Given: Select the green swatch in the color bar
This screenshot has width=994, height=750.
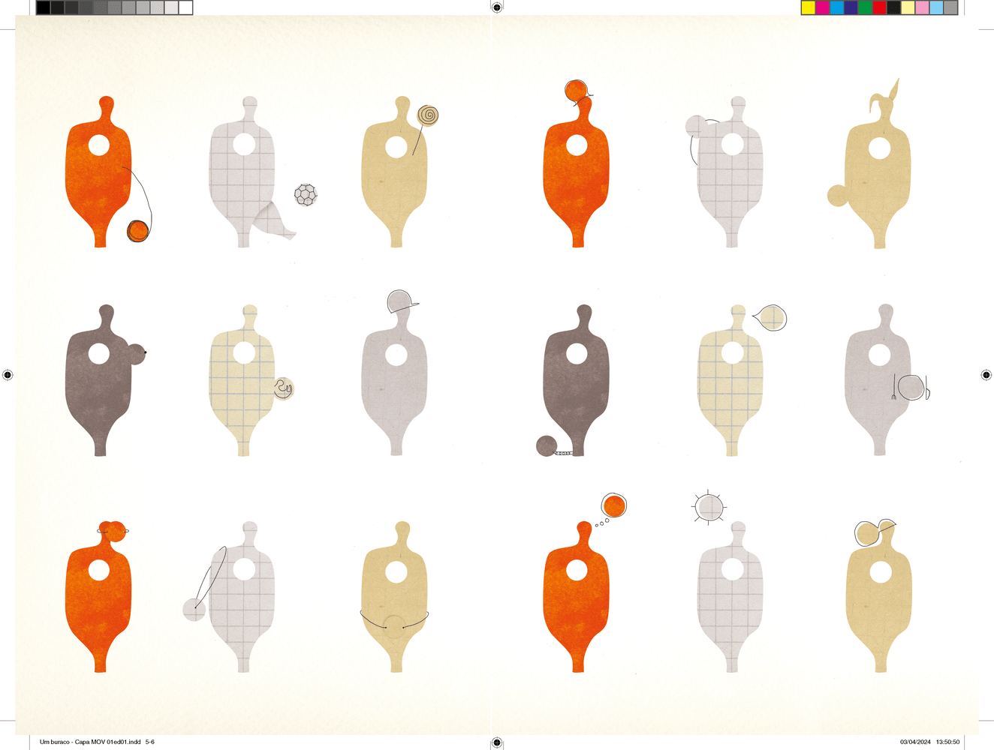Looking at the screenshot, I should (866, 7).
